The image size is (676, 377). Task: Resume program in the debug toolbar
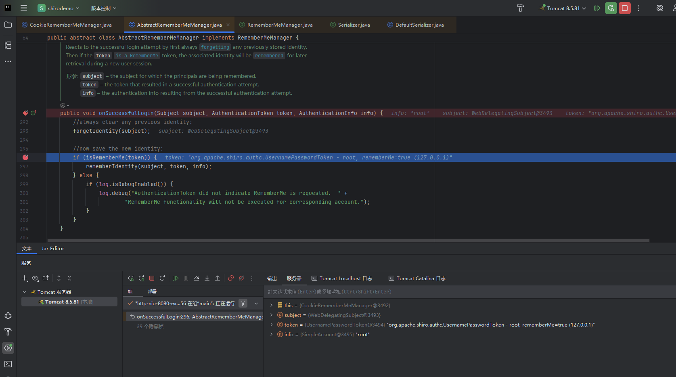click(x=176, y=278)
